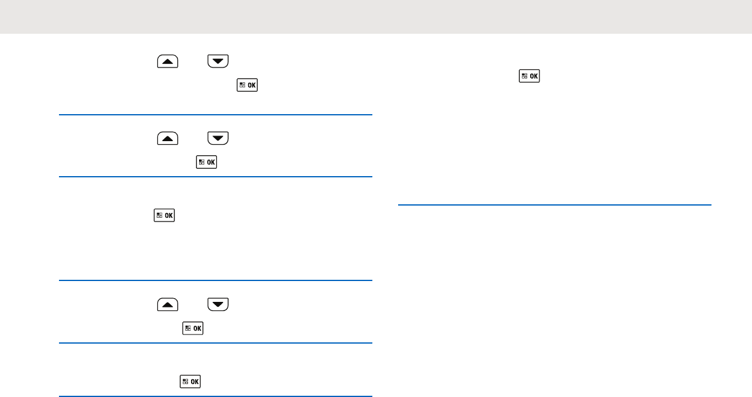The height and width of the screenshot is (397, 752).
Task: Click the second down arrow key icon
Action: pos(218,139)
